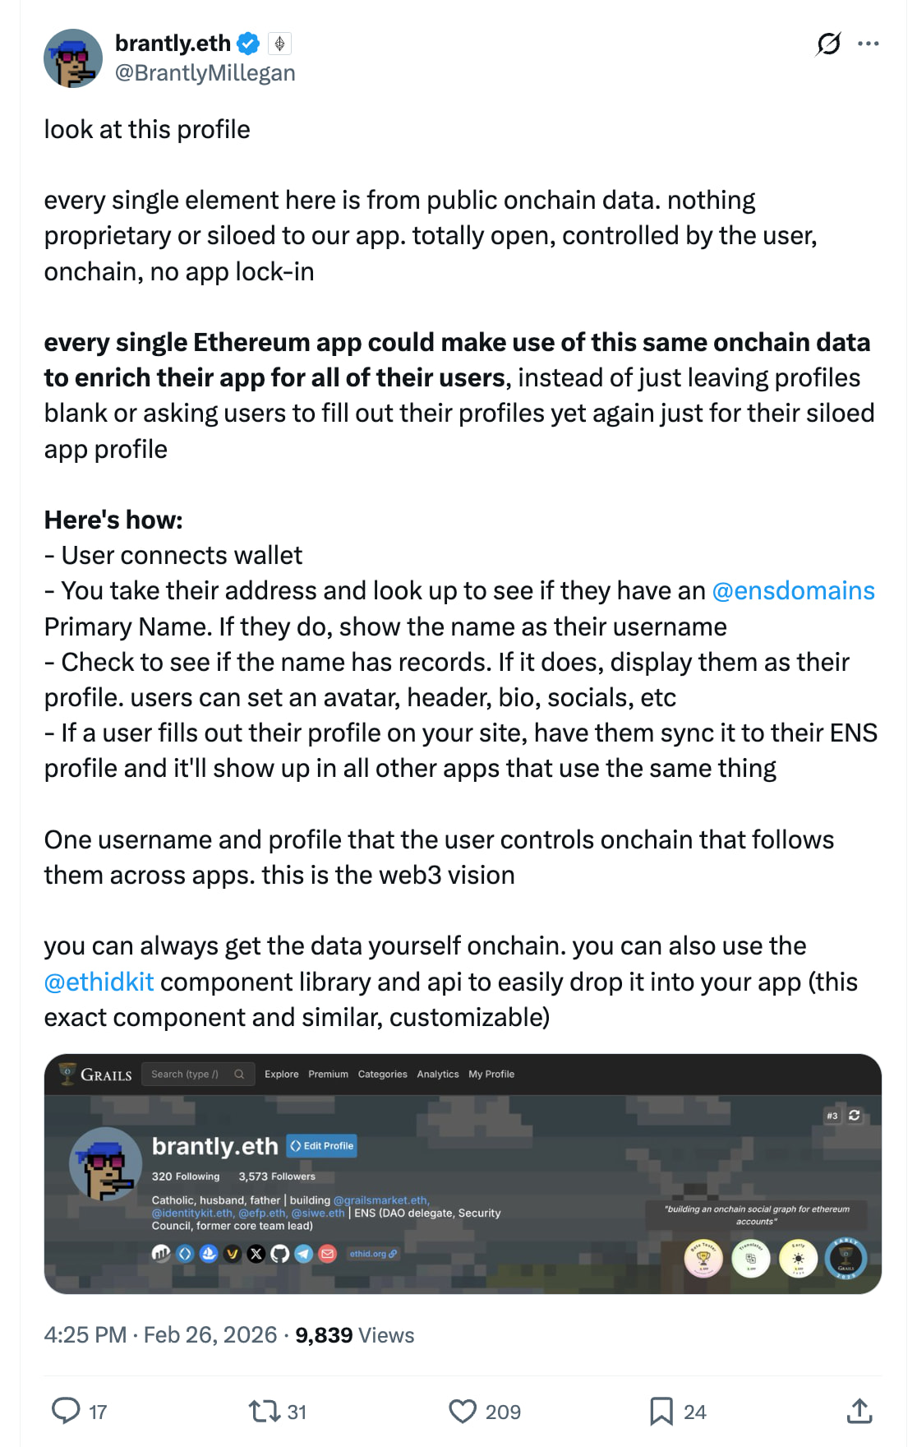Click the blue verified checkmark badge
This screenshot has width=917, height=1447.
point(248,43)
